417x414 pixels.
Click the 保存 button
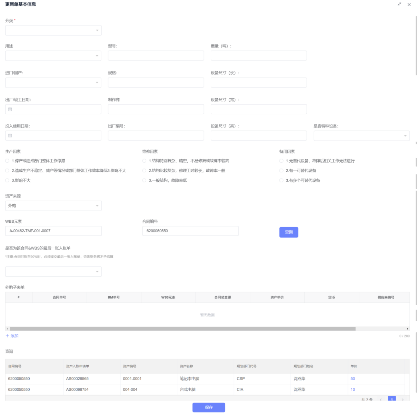click(x=208, y=407)
